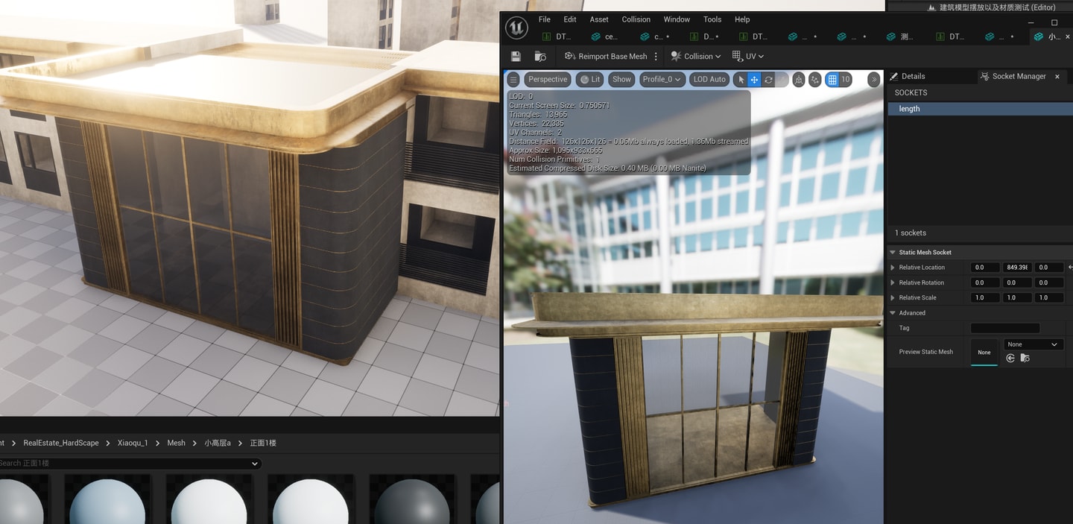Collapse the Advanced section
The image size is (1073, 524).
pyautogui.click(x=893, y=313)
